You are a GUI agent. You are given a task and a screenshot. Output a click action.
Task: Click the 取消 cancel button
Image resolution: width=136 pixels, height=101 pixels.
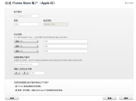pos(110,98)
